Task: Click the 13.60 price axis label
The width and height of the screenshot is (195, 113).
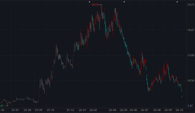Action: click(x=191, y=55)
